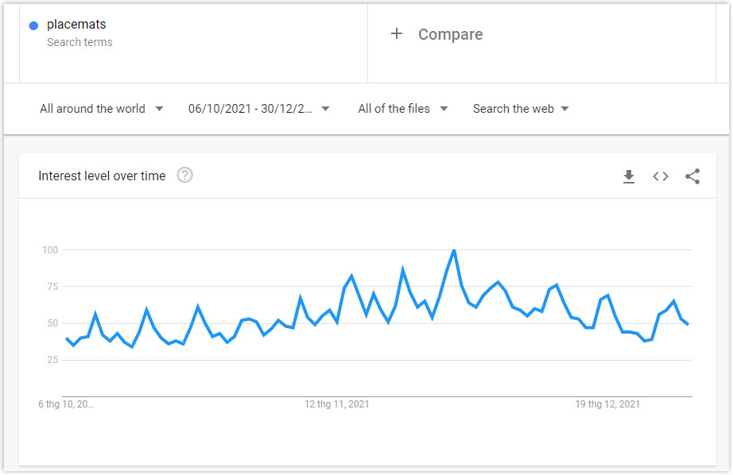Viewport: 733px width, 475px height.
Task: Open the date range 06/10/2021 dropdown
Action: (x=258, y=109)
